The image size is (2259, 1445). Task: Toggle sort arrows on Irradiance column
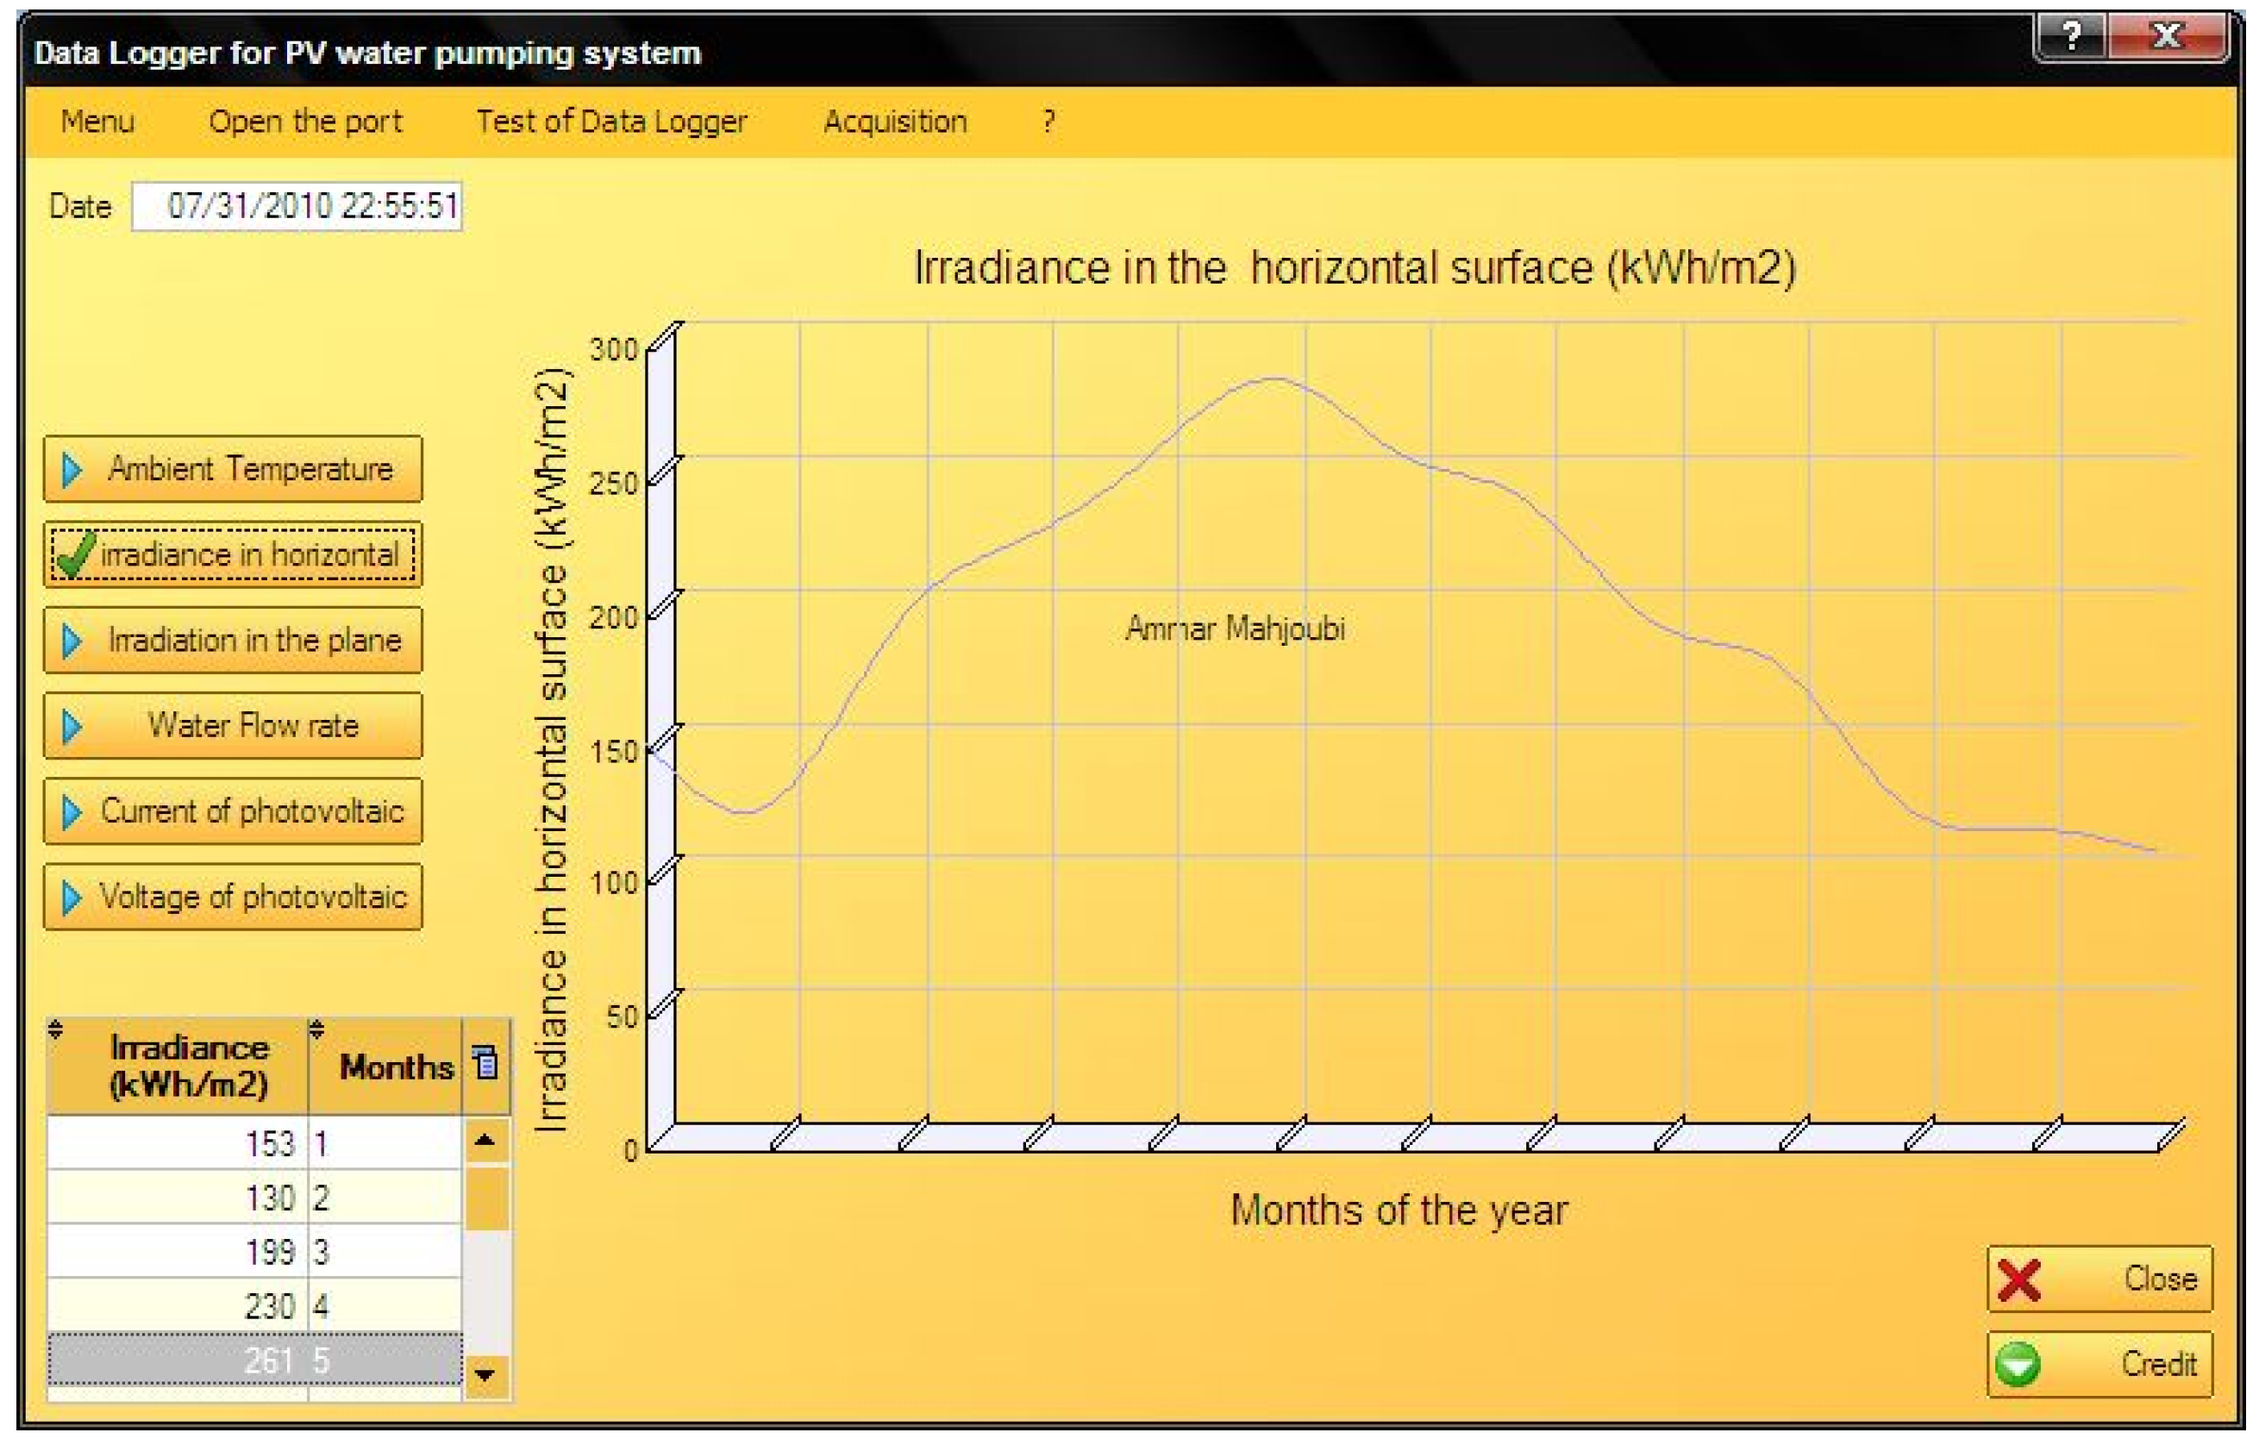tap(55, 1029)
